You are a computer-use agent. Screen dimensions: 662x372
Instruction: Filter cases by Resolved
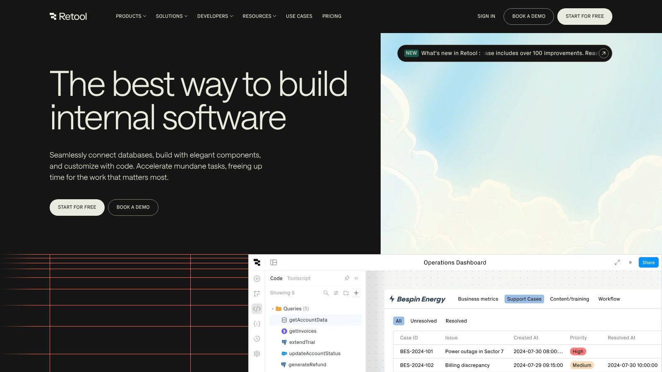pyautogui.click(x=456, y=321)
